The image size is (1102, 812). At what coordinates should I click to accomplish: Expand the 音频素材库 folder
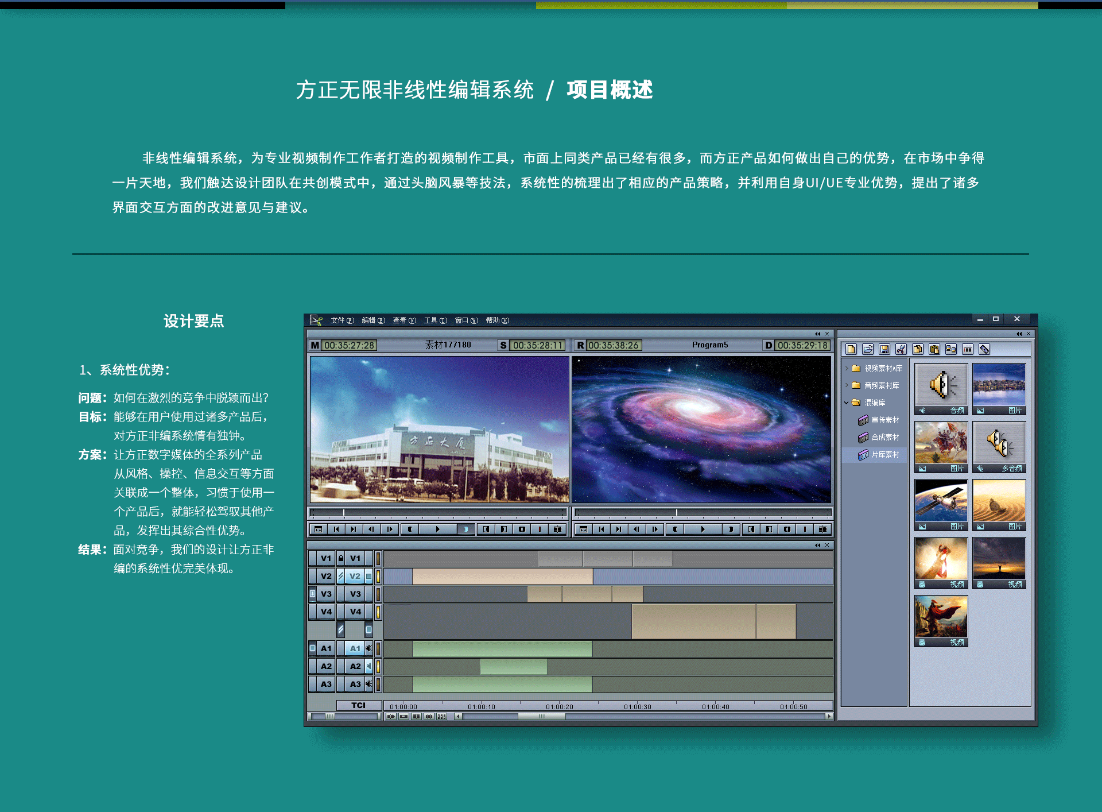click(x=847, y=385)
